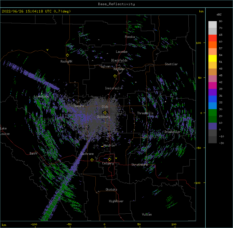The width and height of the screenshot is (233, 228).
Task: Click the Strathmore city label
Action: point(139,165)
